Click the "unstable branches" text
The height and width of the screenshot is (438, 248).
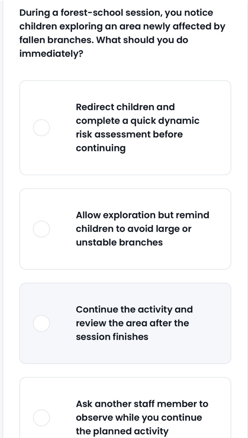coord(119,242)
